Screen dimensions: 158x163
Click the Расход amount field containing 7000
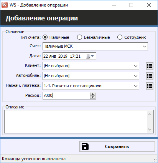(66, 96)
